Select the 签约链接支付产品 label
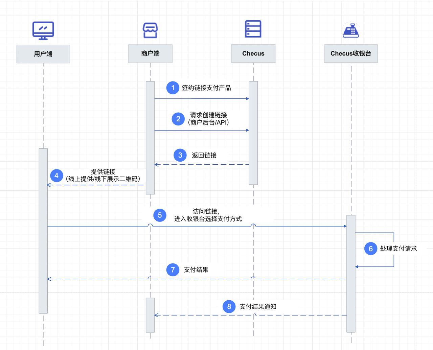The image size is (433, 350). tap(206, 88)
